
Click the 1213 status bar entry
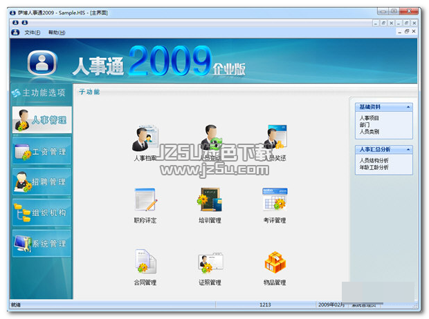(x=265, y=304)
